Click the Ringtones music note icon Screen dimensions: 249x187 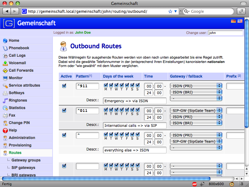[5, 100]
